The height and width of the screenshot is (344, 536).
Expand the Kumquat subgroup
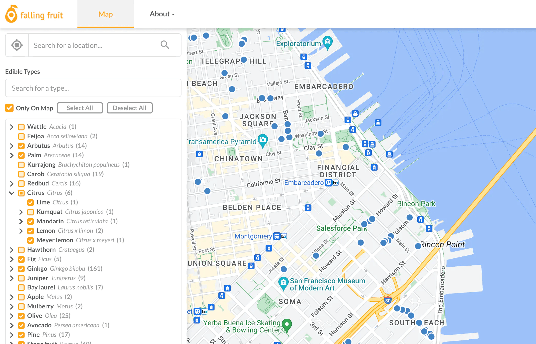21,212
